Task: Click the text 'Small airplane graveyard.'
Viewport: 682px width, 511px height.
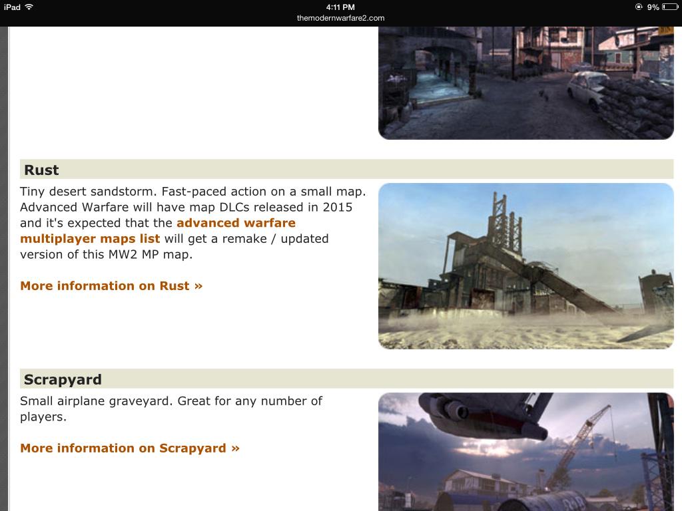Action: click(95, 401)
